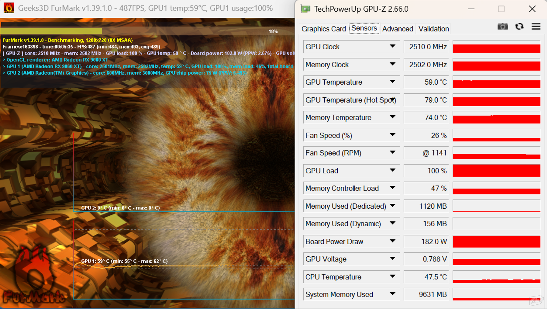Click the GPU 1 temperature graph label

click(x=124, y=261)
